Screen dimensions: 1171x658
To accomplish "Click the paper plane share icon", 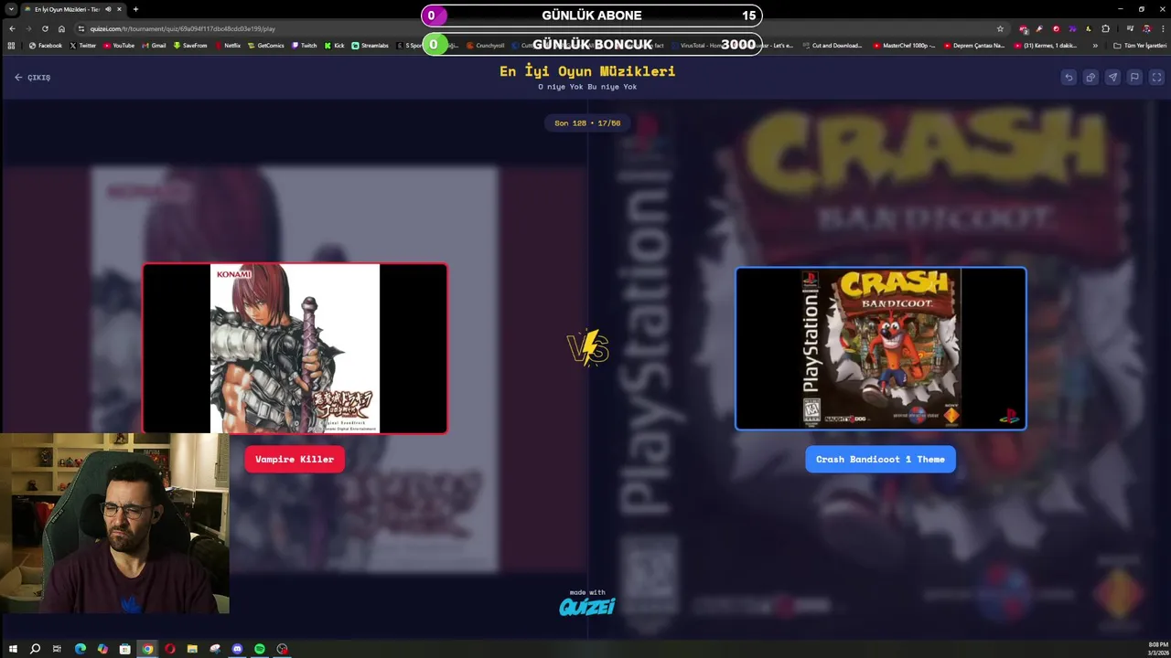I will (1112, 78).
